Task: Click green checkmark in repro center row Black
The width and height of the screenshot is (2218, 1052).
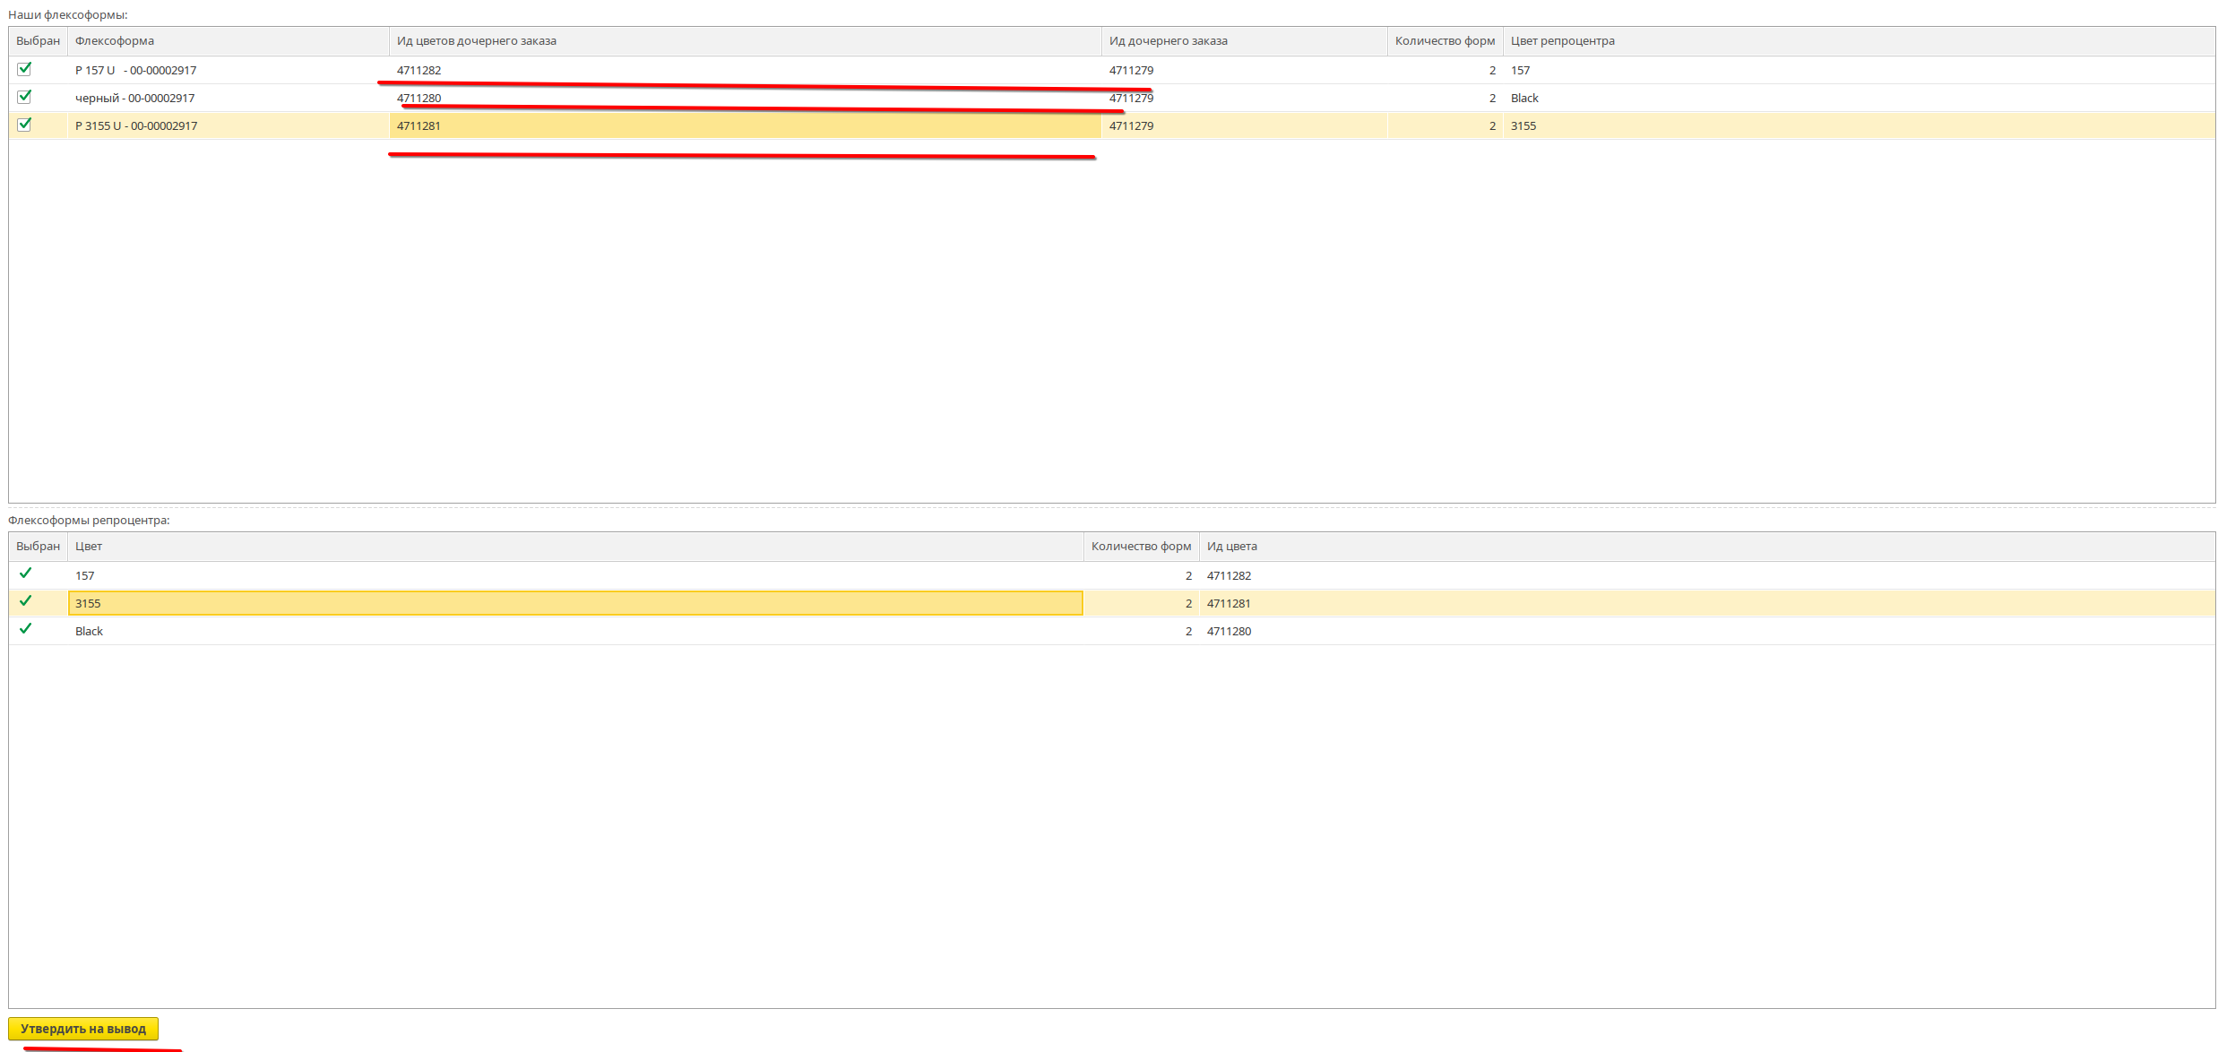Action: (x=25, y=629)
